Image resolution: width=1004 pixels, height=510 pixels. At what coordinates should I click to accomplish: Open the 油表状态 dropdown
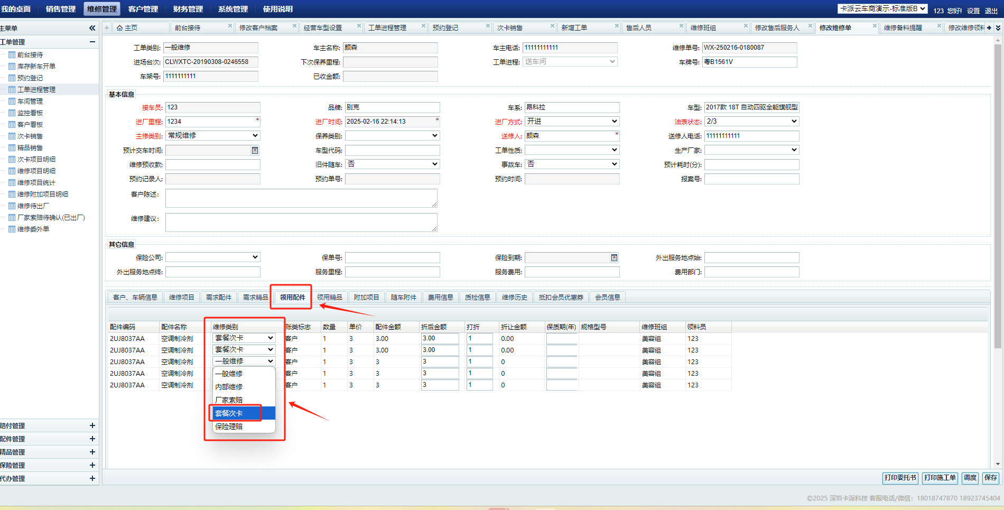point(751,122)
